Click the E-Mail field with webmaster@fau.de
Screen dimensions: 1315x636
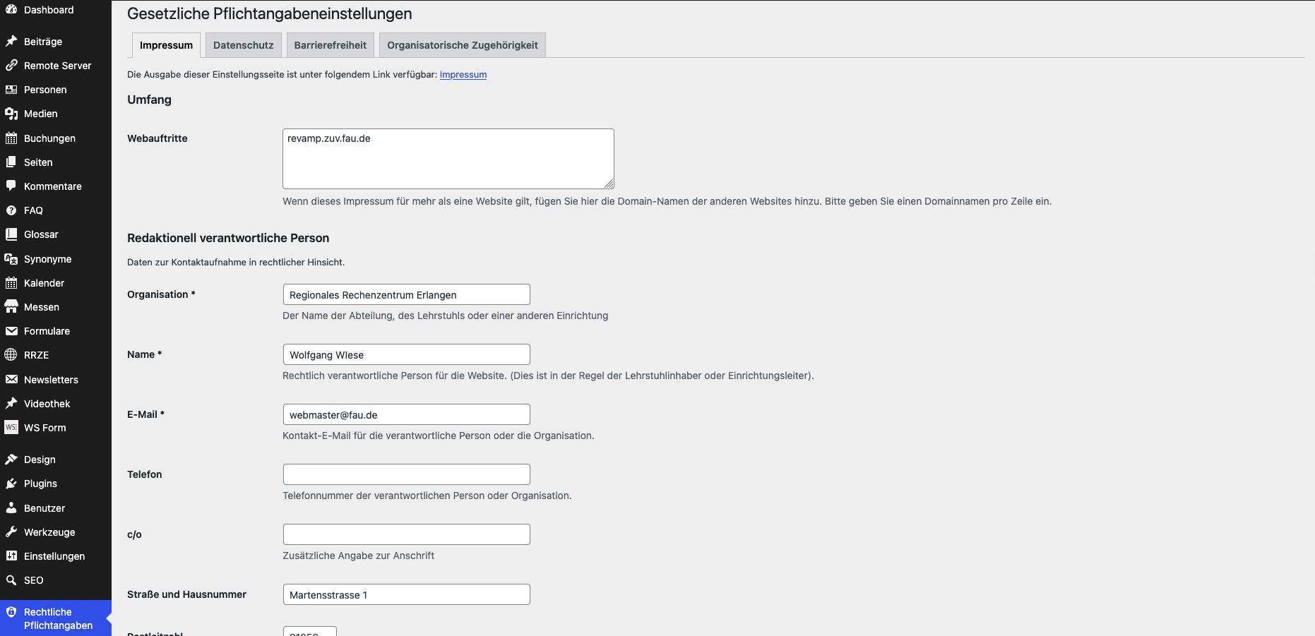[x=406, y=414]
